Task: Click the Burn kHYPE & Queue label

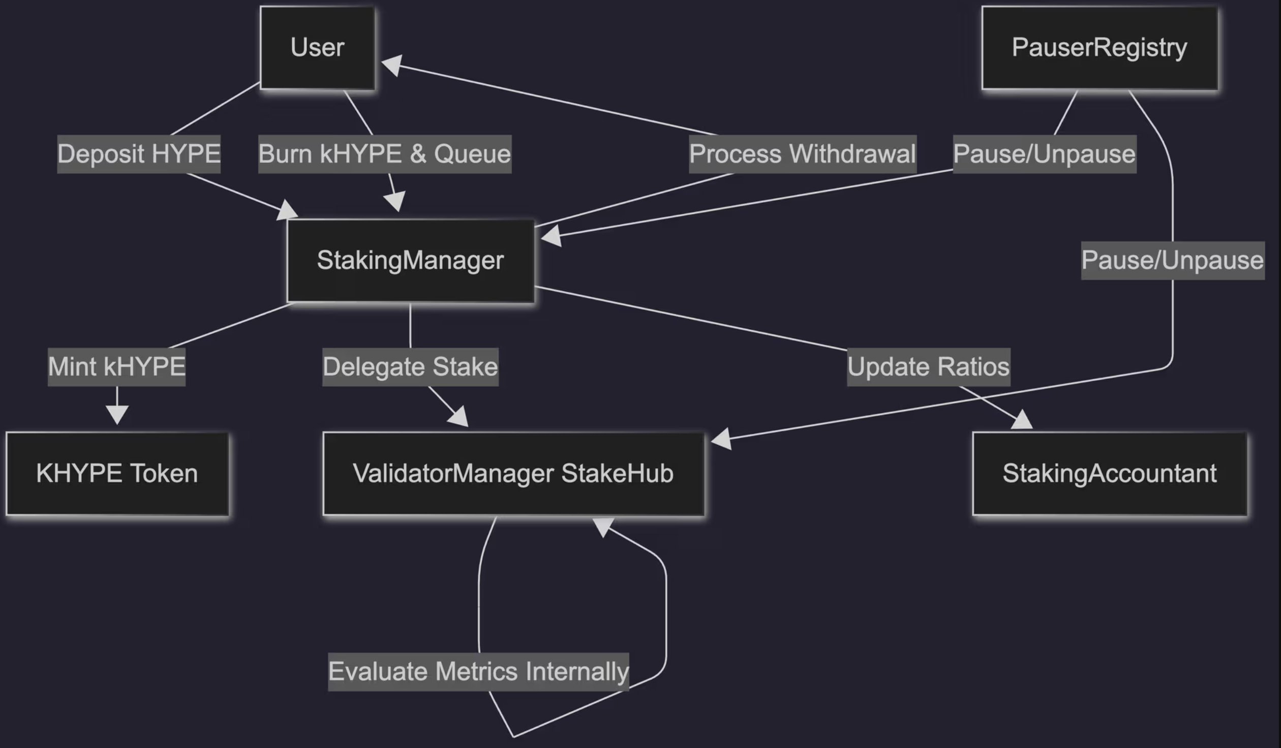Action: pos(385,154)
